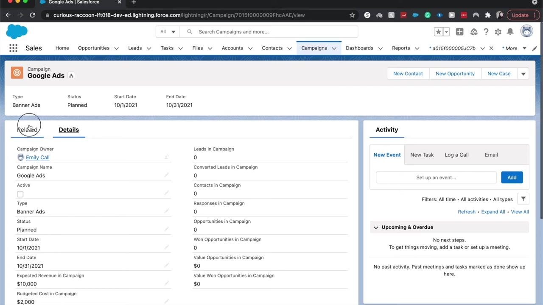Edit the End Date pencil icon
543x305 pixels.
pos(167,265)
